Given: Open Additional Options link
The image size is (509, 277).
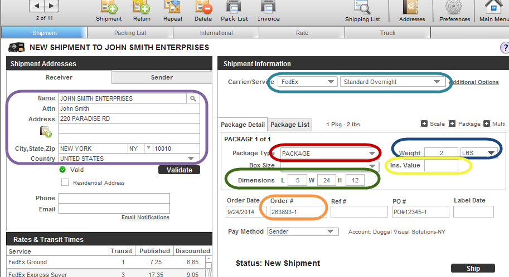Looking at the screenshot, I should pos(474,82).
